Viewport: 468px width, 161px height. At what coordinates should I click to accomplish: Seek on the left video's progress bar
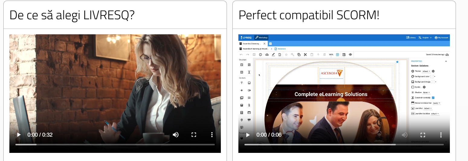pyautogui.click(x=115, y=145)
